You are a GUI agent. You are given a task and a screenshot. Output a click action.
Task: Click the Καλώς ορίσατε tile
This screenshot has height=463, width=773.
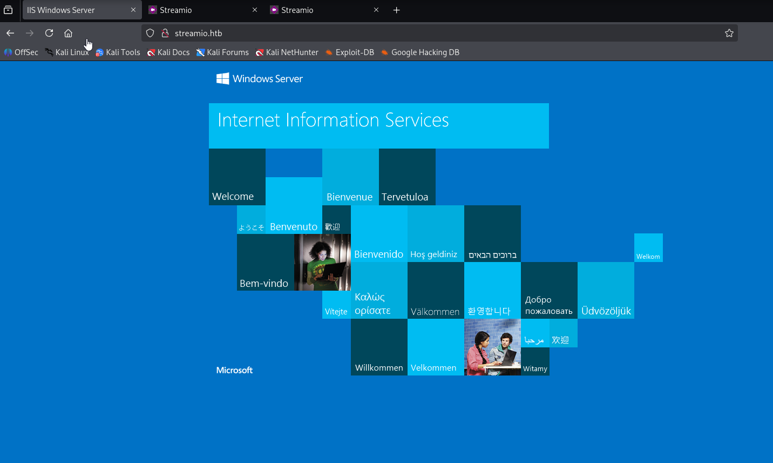pos(379,291)
